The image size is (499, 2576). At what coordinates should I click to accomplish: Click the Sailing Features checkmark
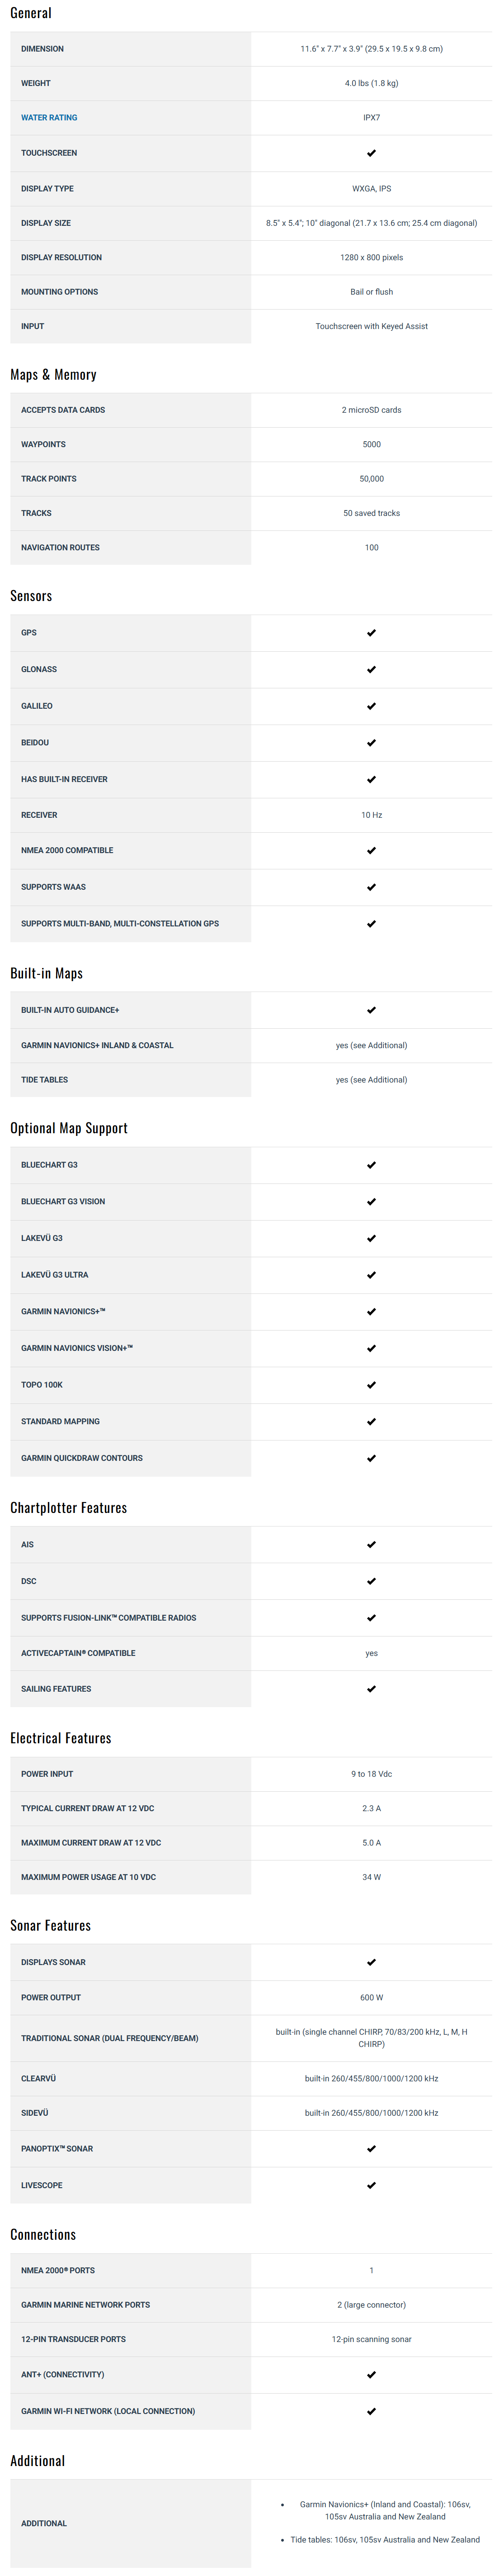tap(371, 1689)
